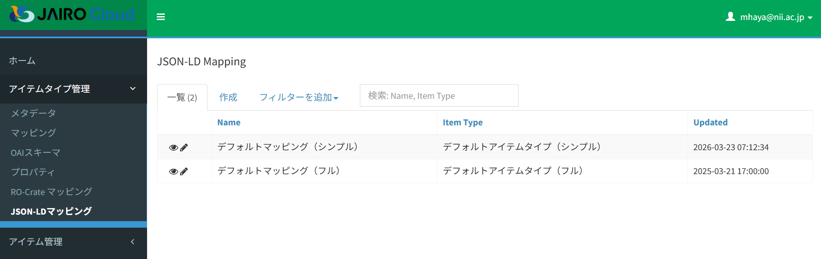The height and width of the screenshot is (259, 821).
Task: Open プロパティ sidebar item
Action: point(33,172)
